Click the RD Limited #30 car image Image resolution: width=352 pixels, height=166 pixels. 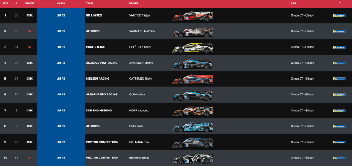[192, 16]
